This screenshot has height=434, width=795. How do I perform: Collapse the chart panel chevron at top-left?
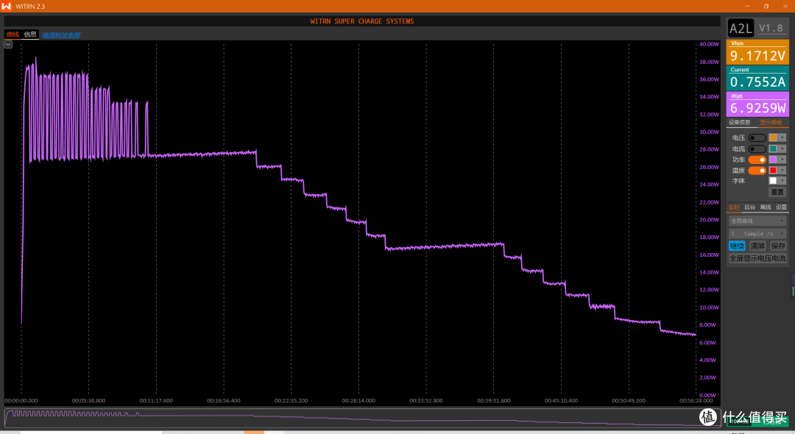click(x=8, y=45)
